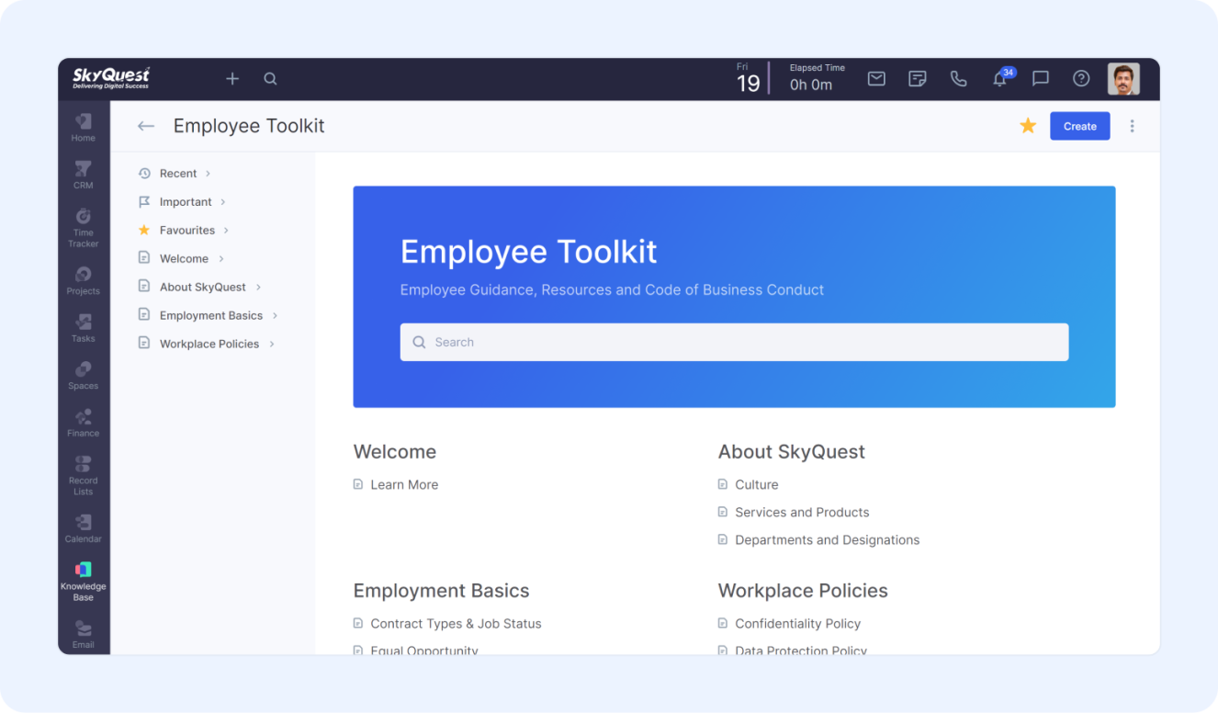Click the Employment Basics section heading
Viewport: 1218px width, 713px height.
click(442, 591)
